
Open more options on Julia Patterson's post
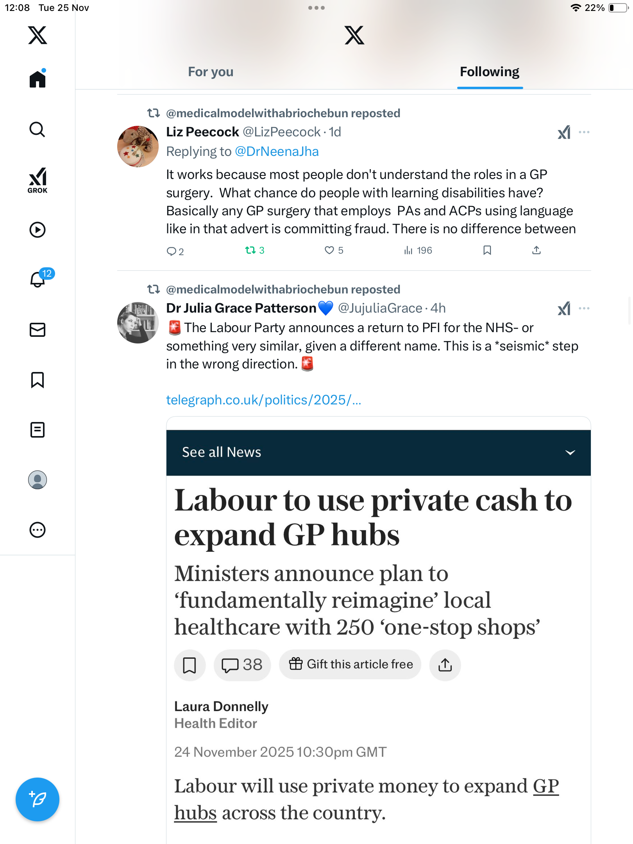584,309
